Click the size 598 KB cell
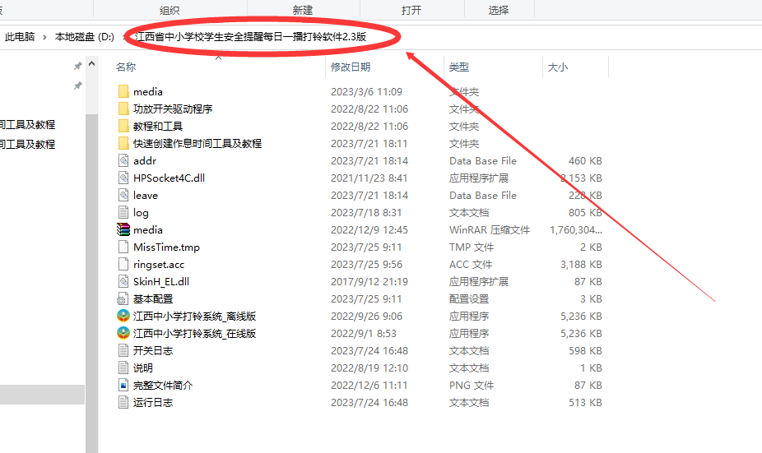The width and height of the screenshot is (762, 453). (x=586, y=350)
